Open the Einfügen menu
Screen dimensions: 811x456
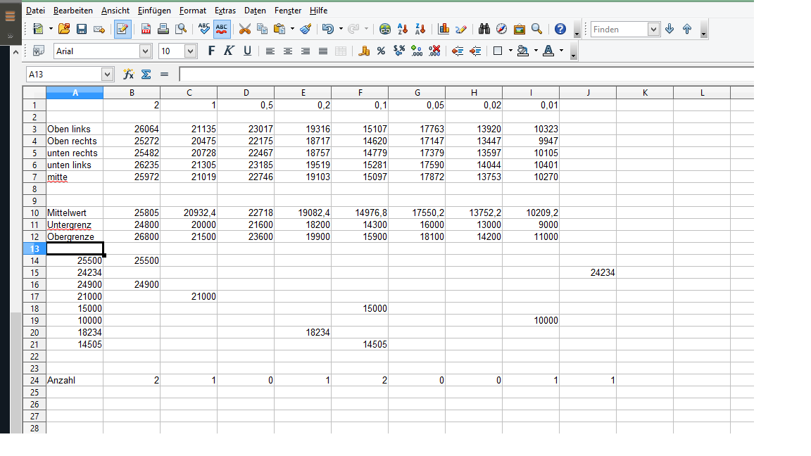coord(154,11)
